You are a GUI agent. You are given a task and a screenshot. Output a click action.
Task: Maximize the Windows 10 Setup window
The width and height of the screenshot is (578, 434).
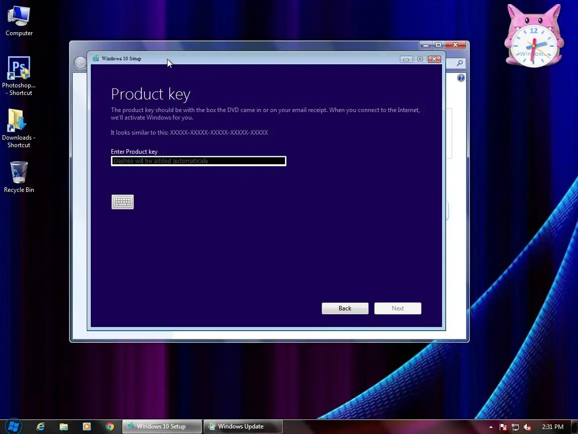420,59
